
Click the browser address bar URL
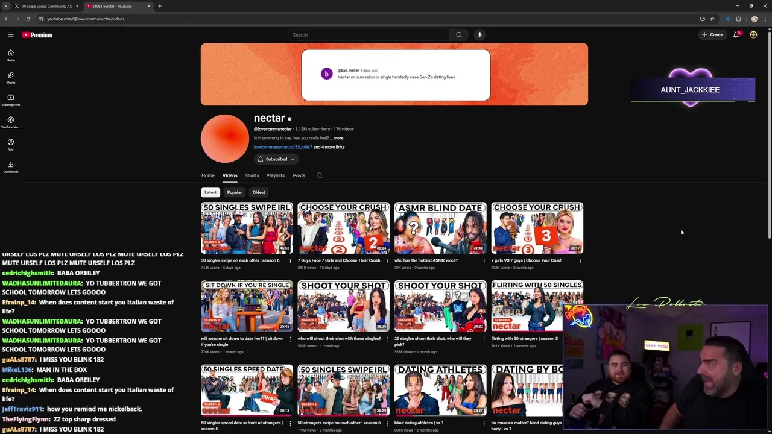[x=86, y=19]
